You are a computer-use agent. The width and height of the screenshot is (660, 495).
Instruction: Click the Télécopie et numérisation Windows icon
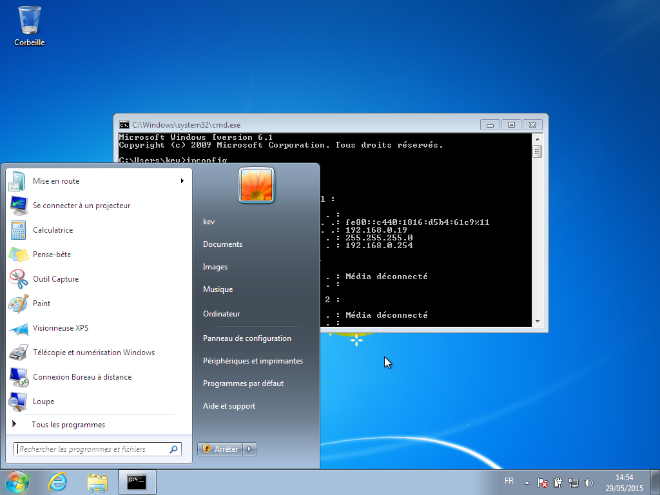click(19, 353)
